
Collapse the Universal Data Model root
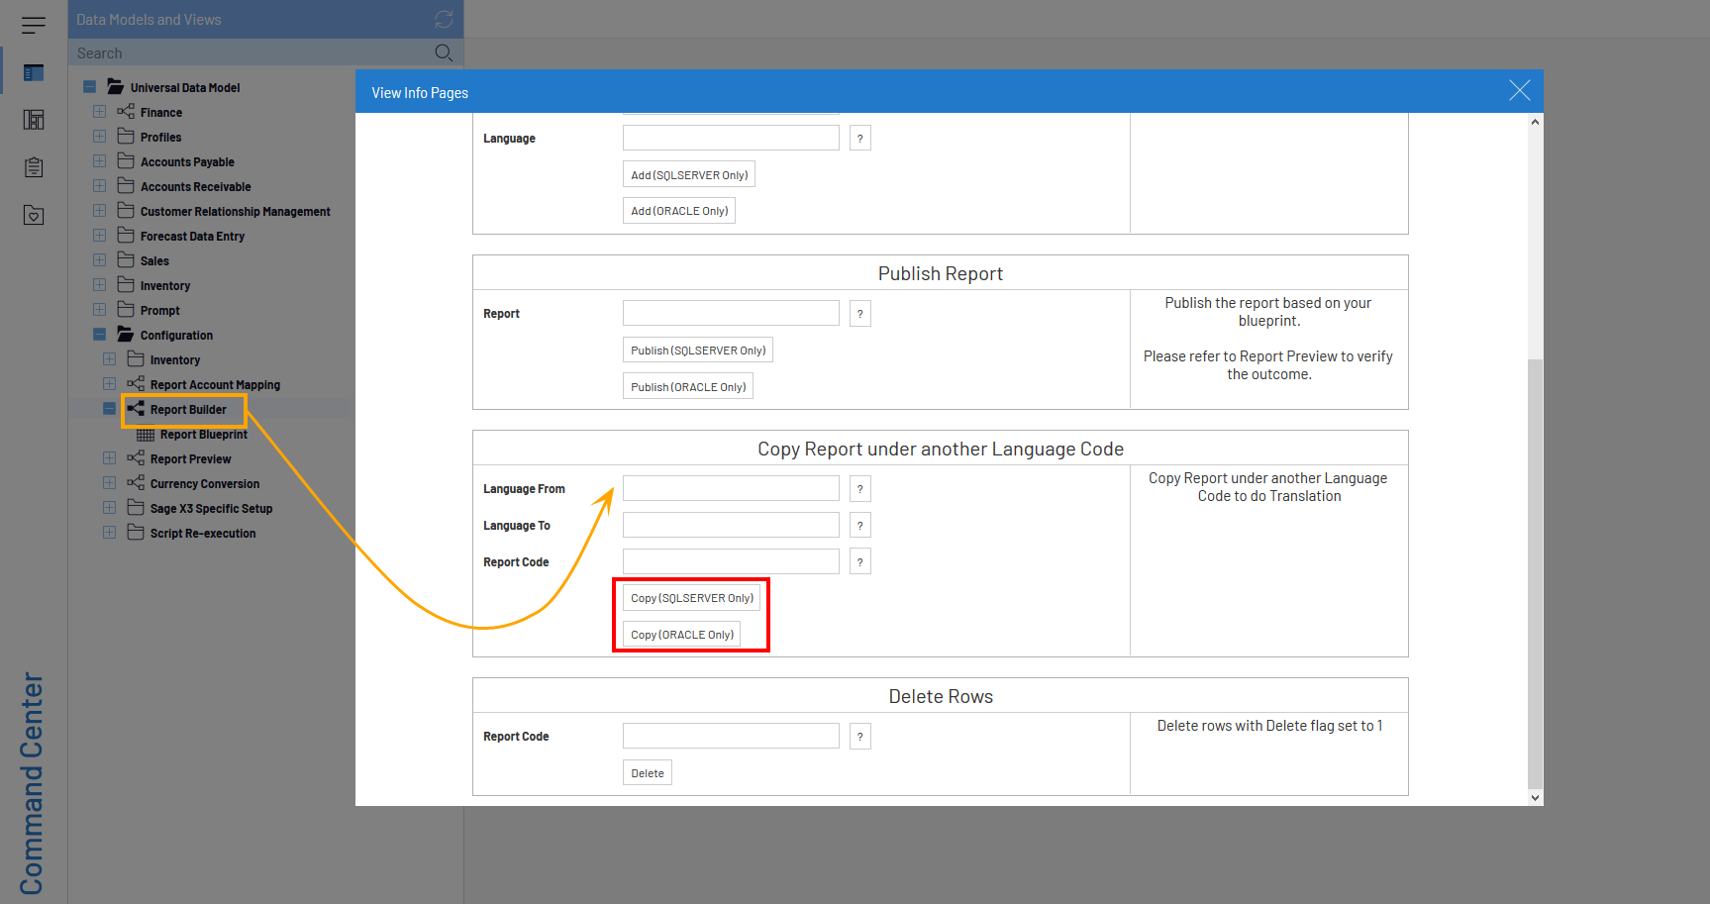coord(89,87)
